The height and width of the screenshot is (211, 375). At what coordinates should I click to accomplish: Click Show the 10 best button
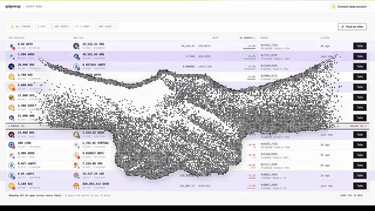click(352, 196)
